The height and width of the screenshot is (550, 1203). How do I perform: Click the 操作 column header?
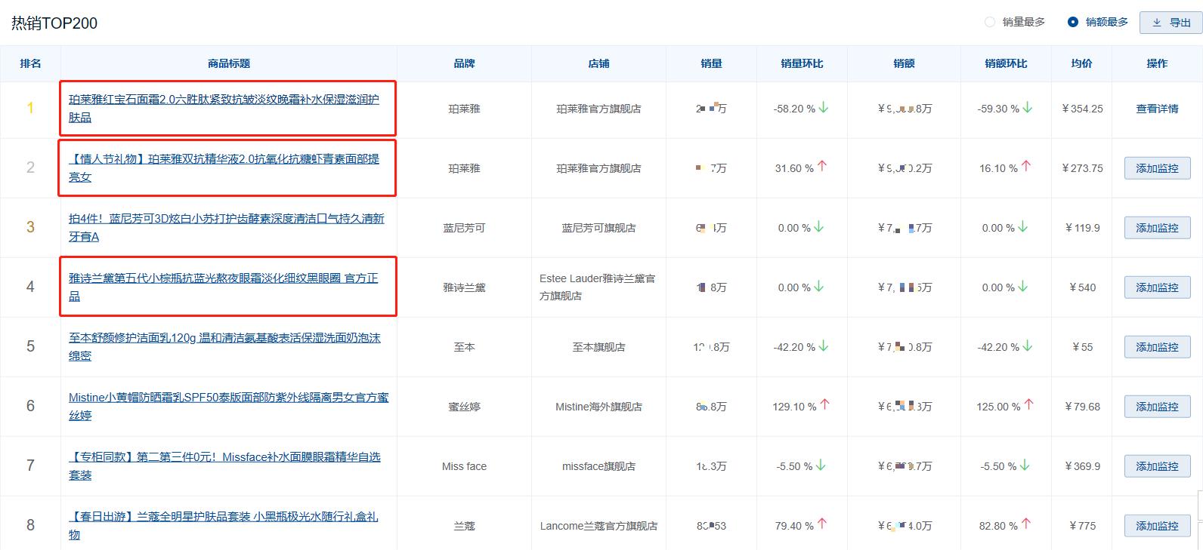(1157, 64)
